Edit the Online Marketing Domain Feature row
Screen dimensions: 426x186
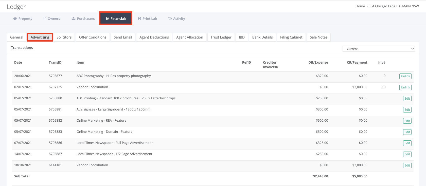point(407,132)
